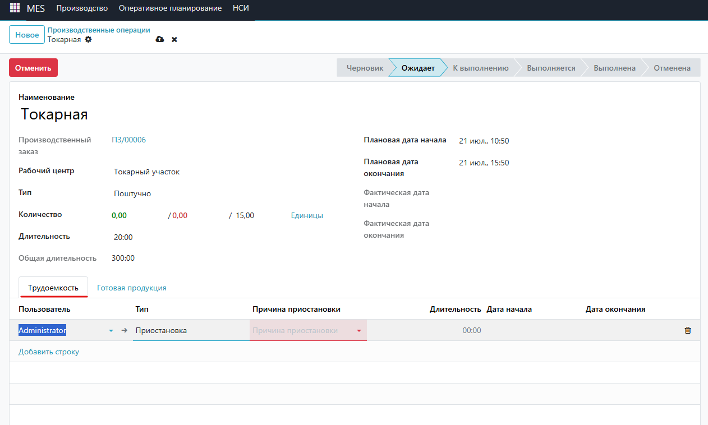Click the Токарный участок work center value
This screenshot has width=708, height=425.
pos(147,172)
